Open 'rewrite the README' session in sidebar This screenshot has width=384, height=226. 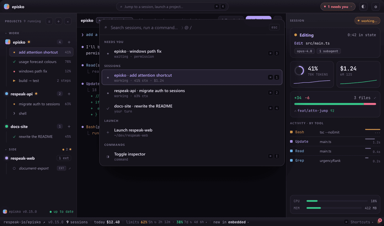click(41, 136)
